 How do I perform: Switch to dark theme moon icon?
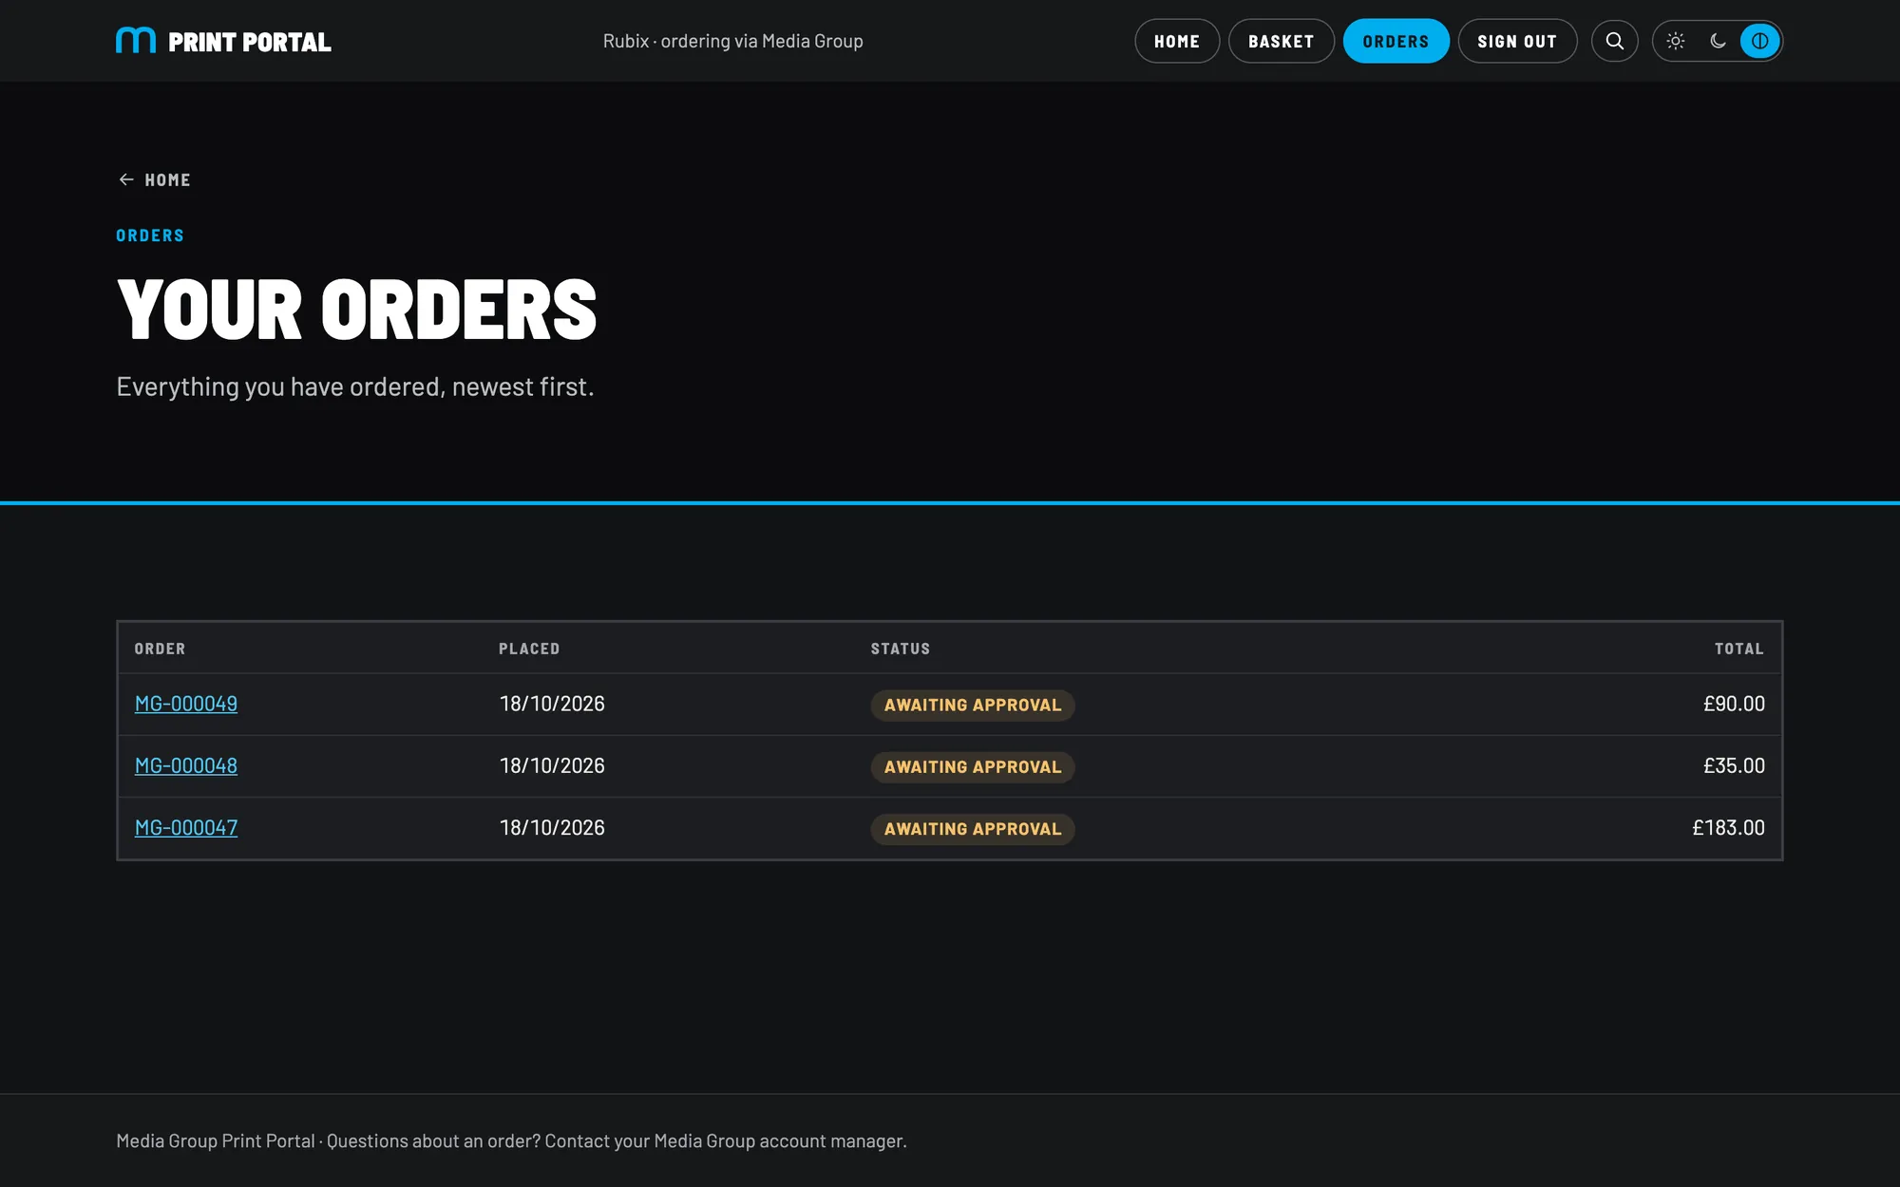tap(1718, 41)
